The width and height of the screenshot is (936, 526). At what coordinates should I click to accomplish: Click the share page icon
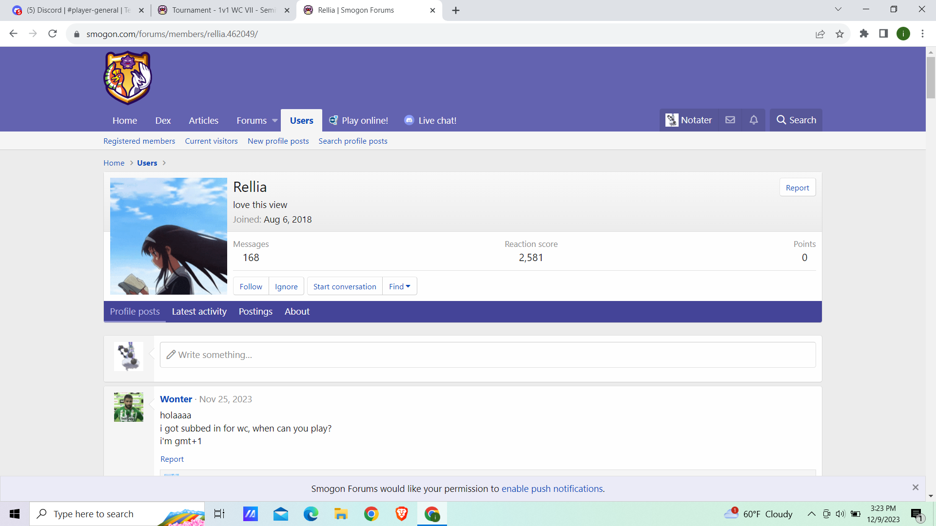(820, 34)
